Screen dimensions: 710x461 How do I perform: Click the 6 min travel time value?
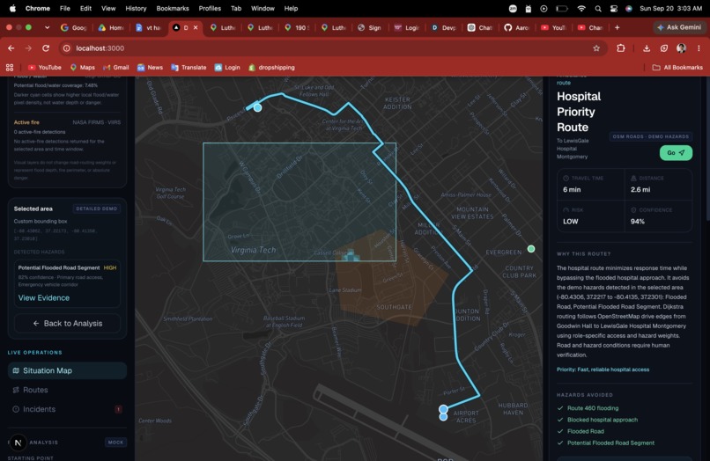pyautogui.click(x=572, y=189)
